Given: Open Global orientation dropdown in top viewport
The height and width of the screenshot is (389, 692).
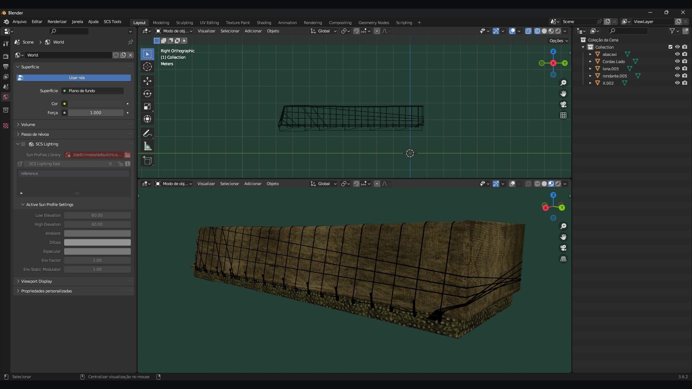Looking at the screenshot, I should tap(324, 31).
